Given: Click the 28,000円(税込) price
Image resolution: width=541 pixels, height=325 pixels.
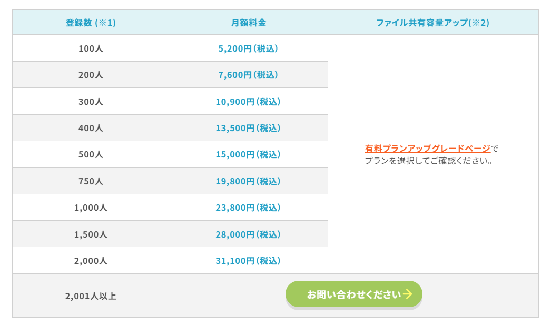Looking at the screenshot, I should (x=248, y=234).
